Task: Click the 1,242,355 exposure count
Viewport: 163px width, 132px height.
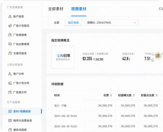Action: 99,59
